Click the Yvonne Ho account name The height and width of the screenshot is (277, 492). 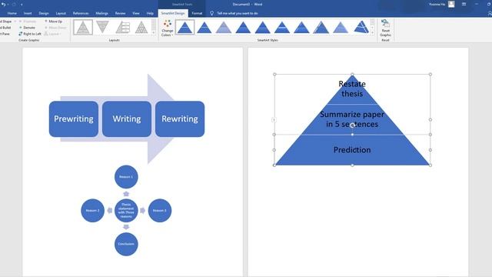(437, 5)
